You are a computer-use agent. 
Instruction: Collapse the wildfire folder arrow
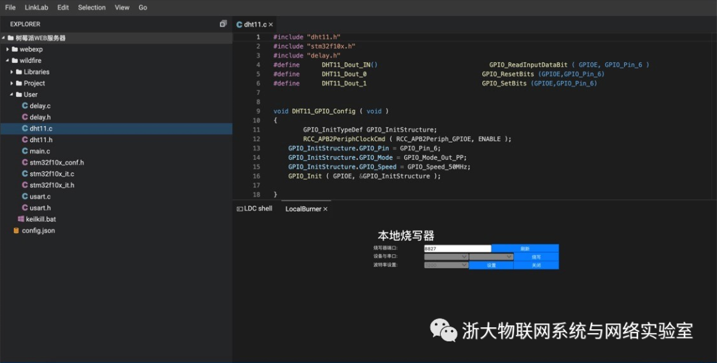[x=8, y=60]
